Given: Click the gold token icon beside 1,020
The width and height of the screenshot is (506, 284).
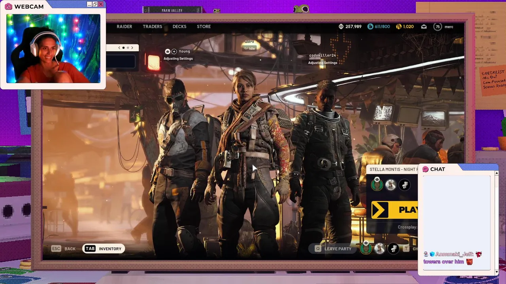Looking at the screenshot, I should pos(398,26).
